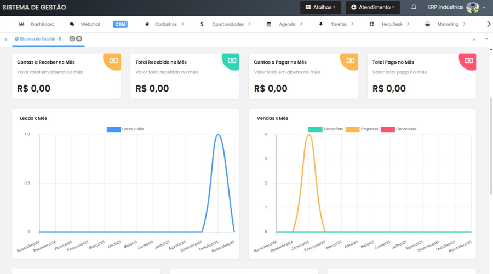Close the Sistema de Gestão tab
493x274 pixels.
click(x=79, y=39)
